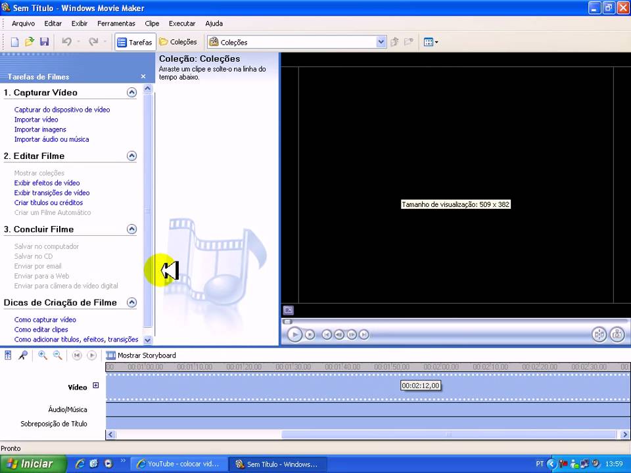Collapse the Dicas de Criação de Filme section
The width and height of the screenshot is (631, 473).
131,302
